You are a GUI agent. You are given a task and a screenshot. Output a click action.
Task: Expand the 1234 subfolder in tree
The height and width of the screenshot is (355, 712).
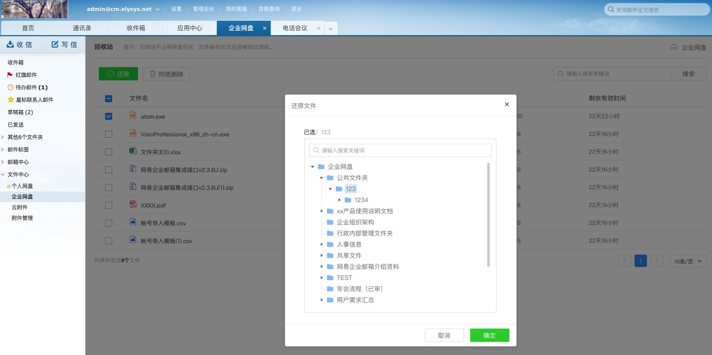click(339, 200)
